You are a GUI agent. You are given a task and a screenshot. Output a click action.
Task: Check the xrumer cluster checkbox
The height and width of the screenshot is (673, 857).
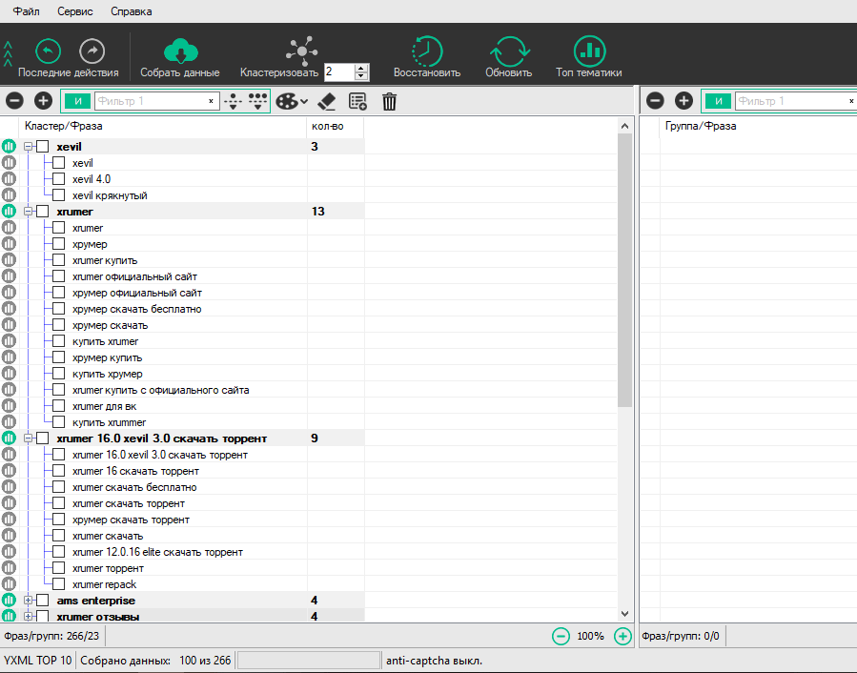coord(43,212)
